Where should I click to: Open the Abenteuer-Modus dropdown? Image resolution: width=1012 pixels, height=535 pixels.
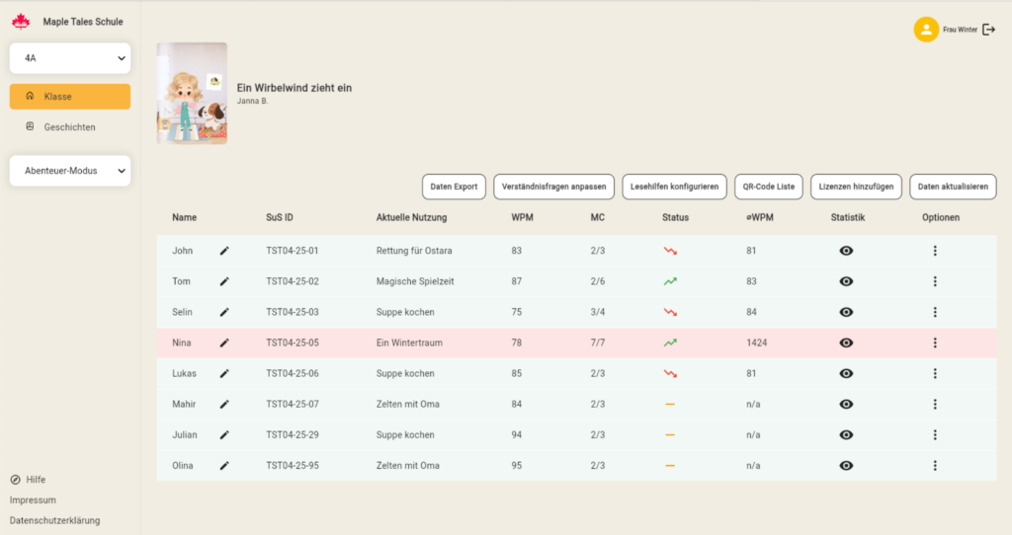click(70, 171)
